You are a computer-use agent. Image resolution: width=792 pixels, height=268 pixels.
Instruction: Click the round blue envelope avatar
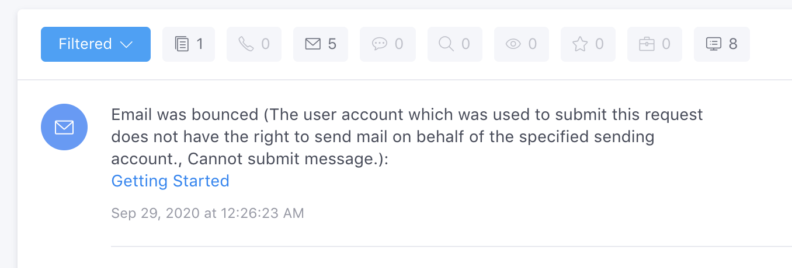pos(64,127)
